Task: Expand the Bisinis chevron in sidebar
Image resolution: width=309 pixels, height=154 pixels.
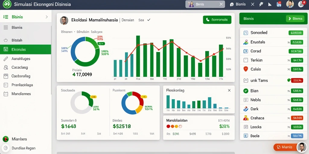Action: pos(47,17)
